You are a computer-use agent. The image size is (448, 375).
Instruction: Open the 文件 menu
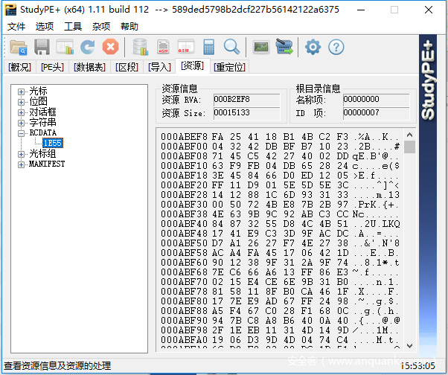pyautogui.click(x=16, y=26)
